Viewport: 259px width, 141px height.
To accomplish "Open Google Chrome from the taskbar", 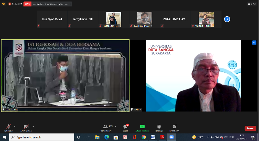I will [144, 137].
